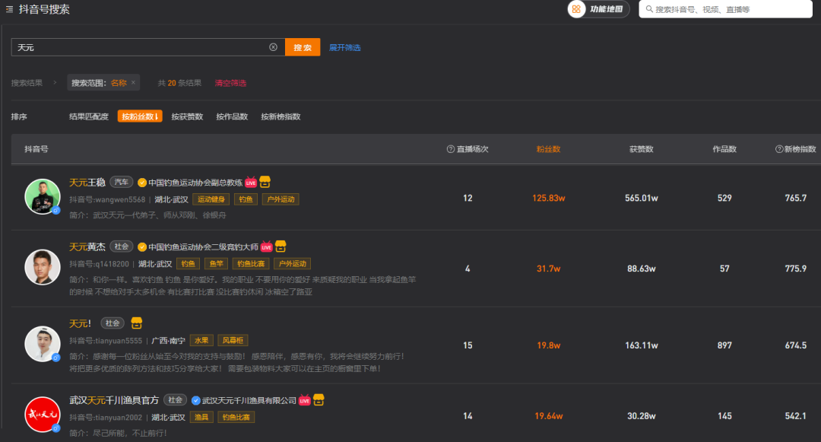Click fan count 31.7w
This screenshot has height=442, width=821.
pyautogui.click(x=548, y=269)
